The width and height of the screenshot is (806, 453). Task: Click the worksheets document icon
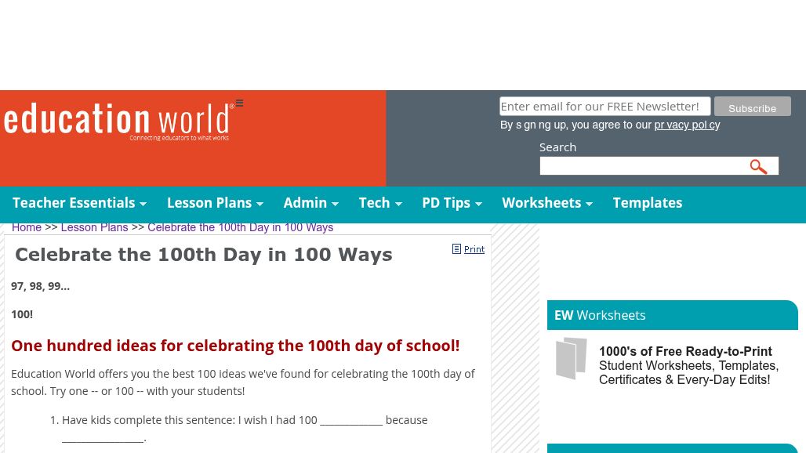pyautogui.click(x=572, y=358)
